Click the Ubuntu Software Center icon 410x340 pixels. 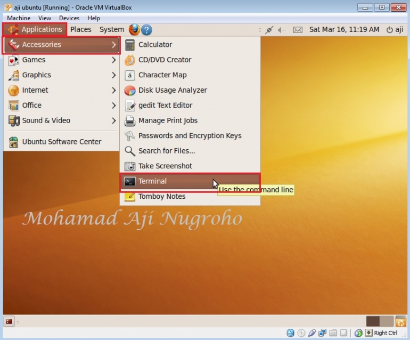[13, 142]
